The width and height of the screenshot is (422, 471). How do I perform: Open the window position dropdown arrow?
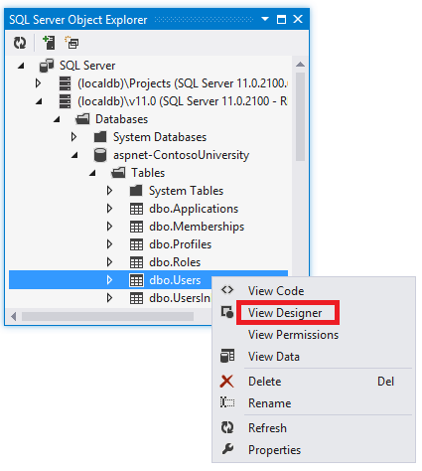pos(265,19)
